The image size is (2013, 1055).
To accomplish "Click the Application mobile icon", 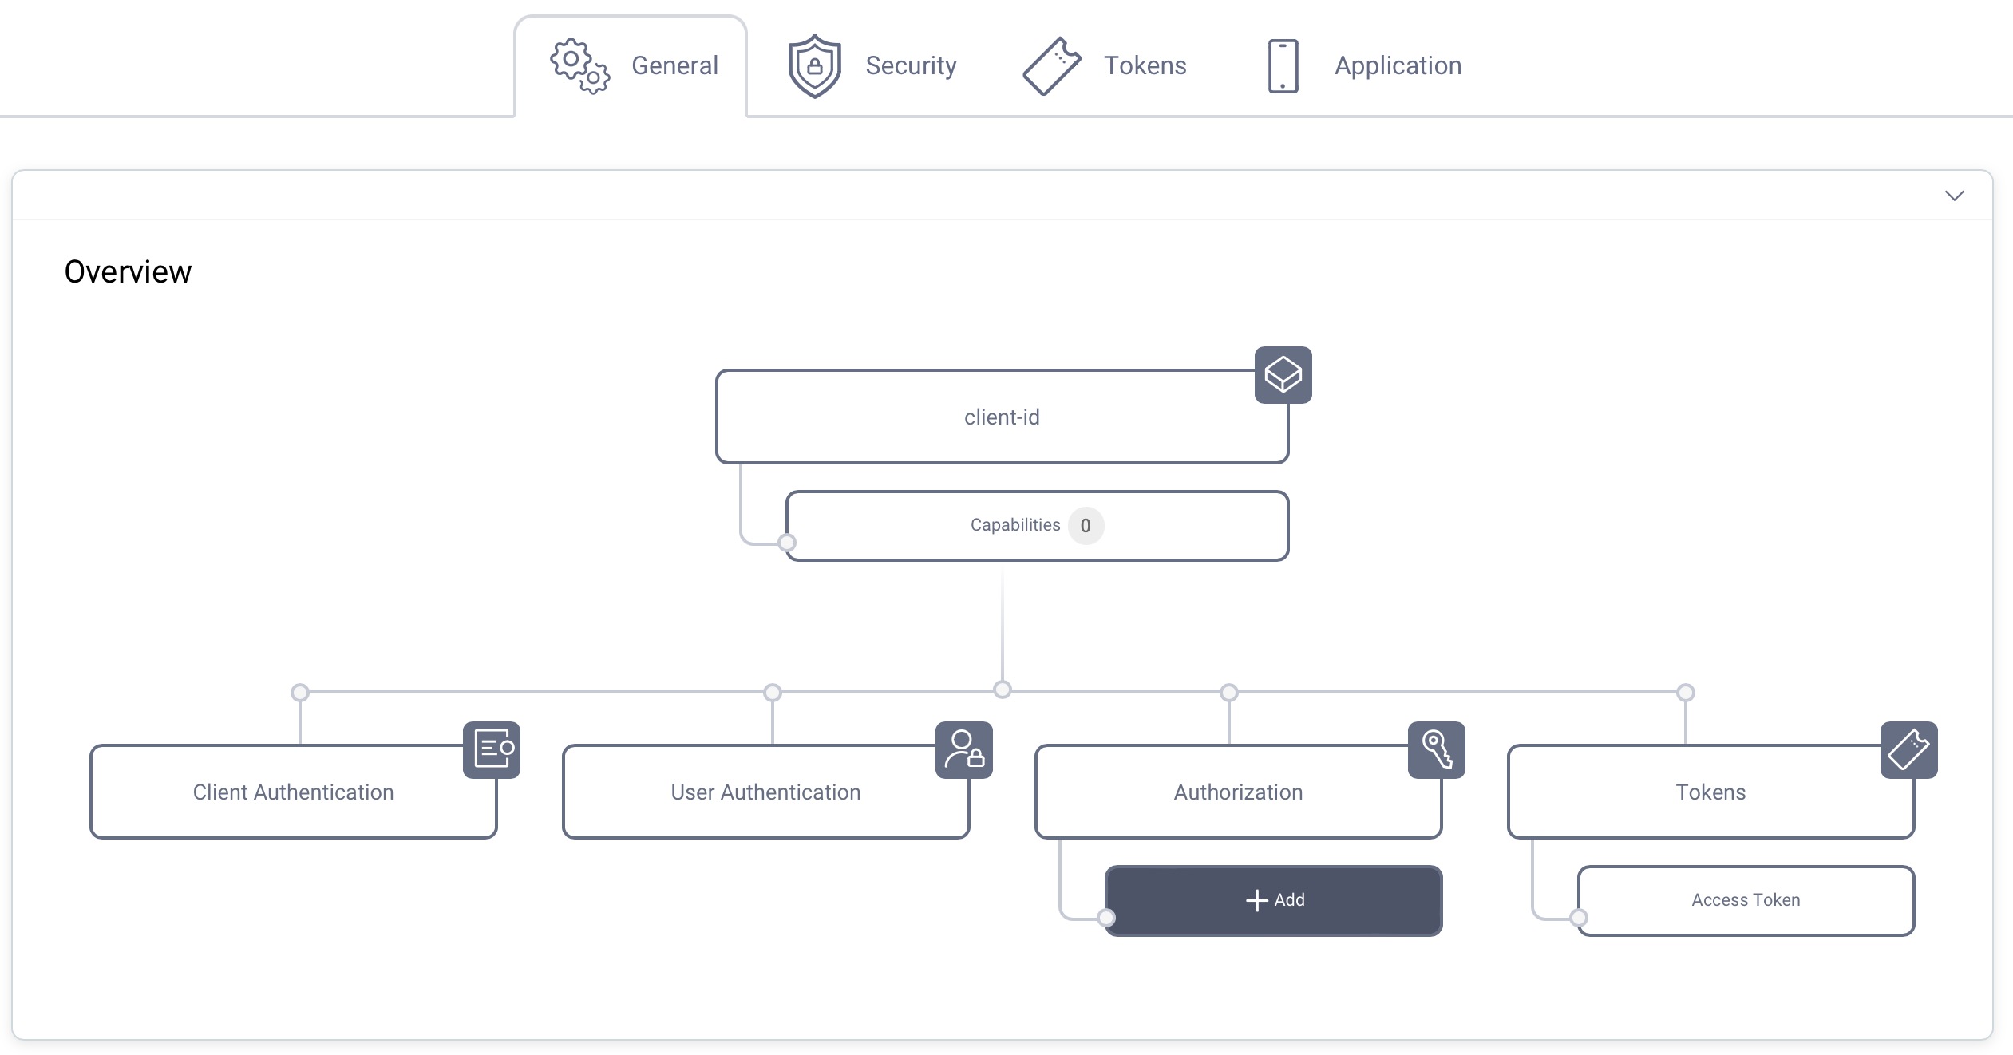I will [1282, 64].
